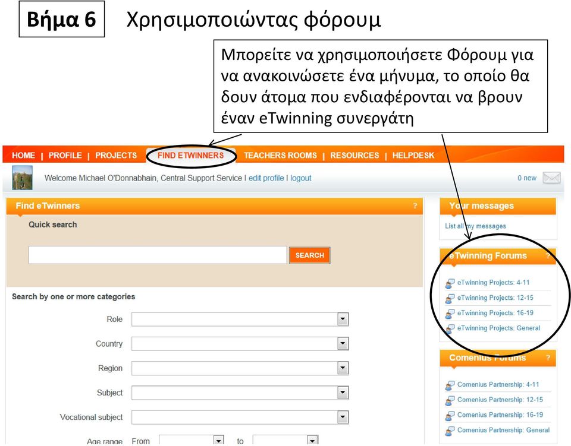The image size is (571, 446).
Task: Open eTwinning Projects: 12-15 forum link
Action: (495, 298)
